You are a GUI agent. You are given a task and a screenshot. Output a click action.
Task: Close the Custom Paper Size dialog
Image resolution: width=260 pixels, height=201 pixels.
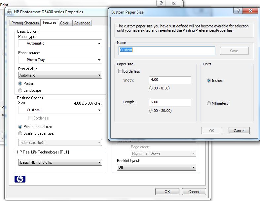coord(250,11)
